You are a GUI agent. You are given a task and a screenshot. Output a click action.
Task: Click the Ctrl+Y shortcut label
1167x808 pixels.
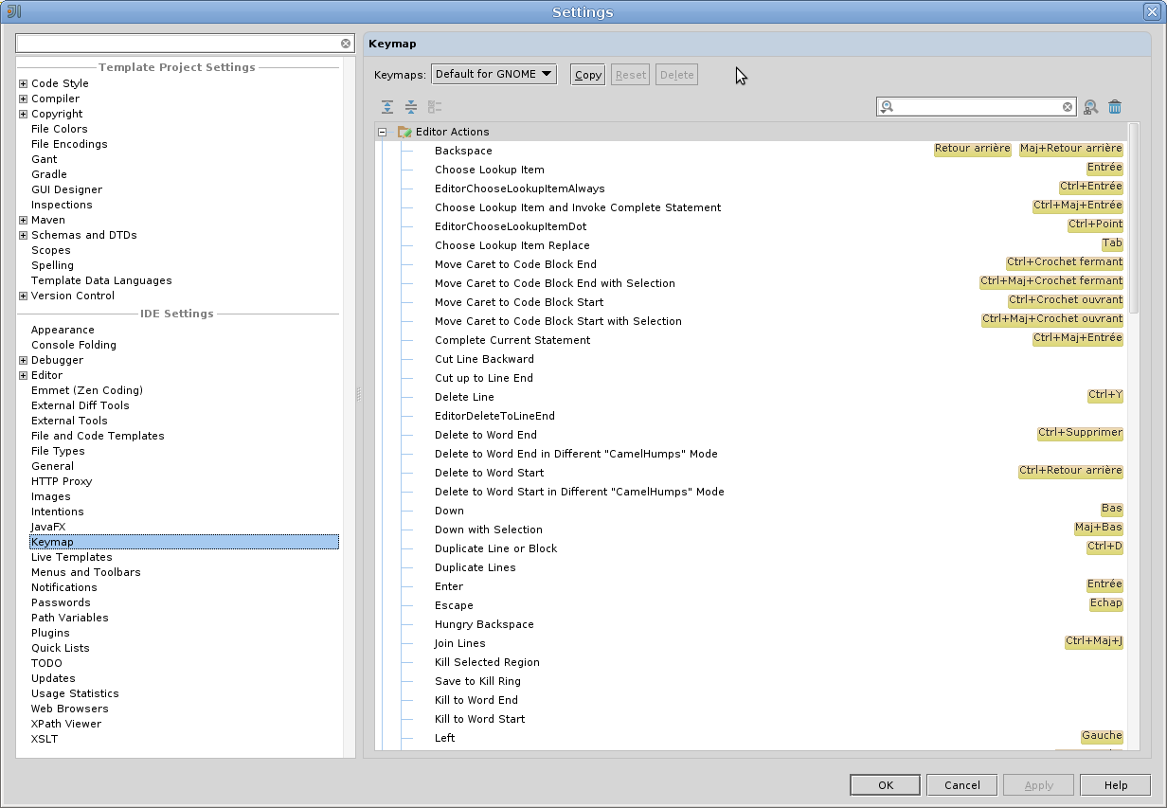1105,395
